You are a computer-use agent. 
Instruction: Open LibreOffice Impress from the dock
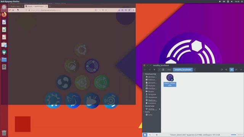point(4,37)
